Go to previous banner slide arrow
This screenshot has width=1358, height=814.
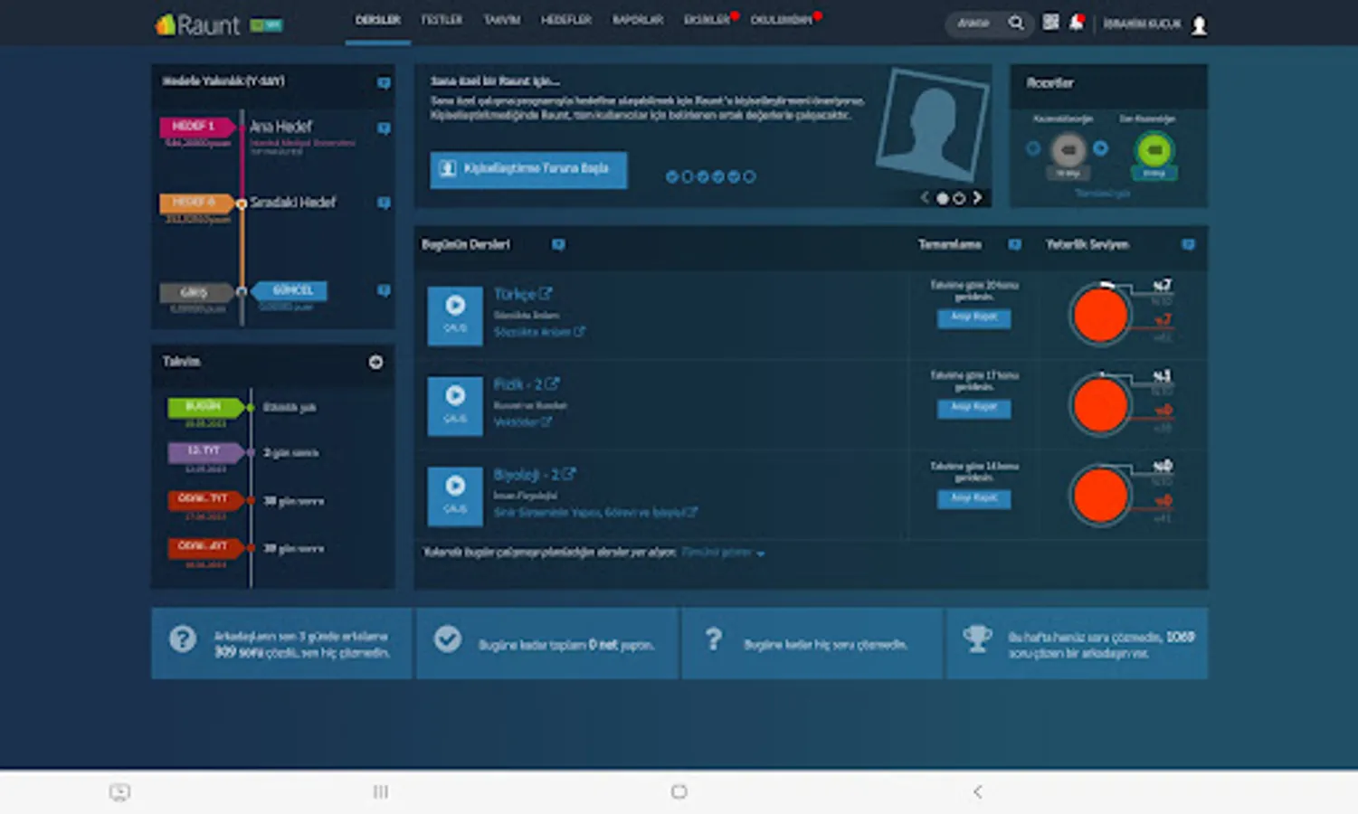pos(925,197)
